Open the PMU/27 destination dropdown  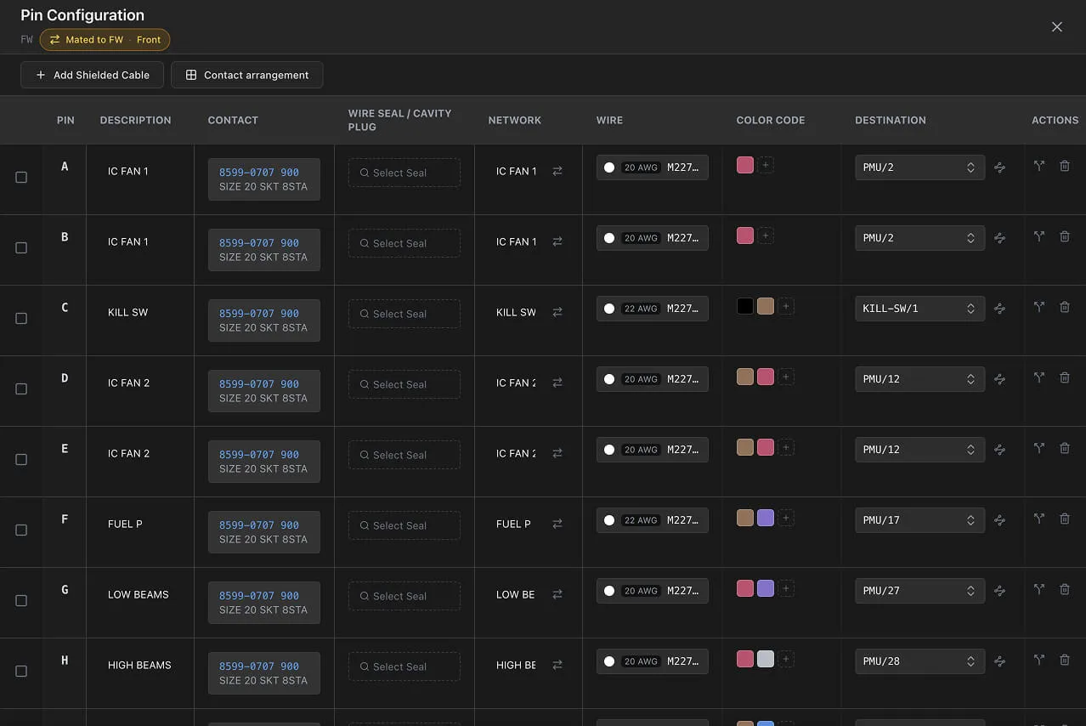click(x=919, y=591)
